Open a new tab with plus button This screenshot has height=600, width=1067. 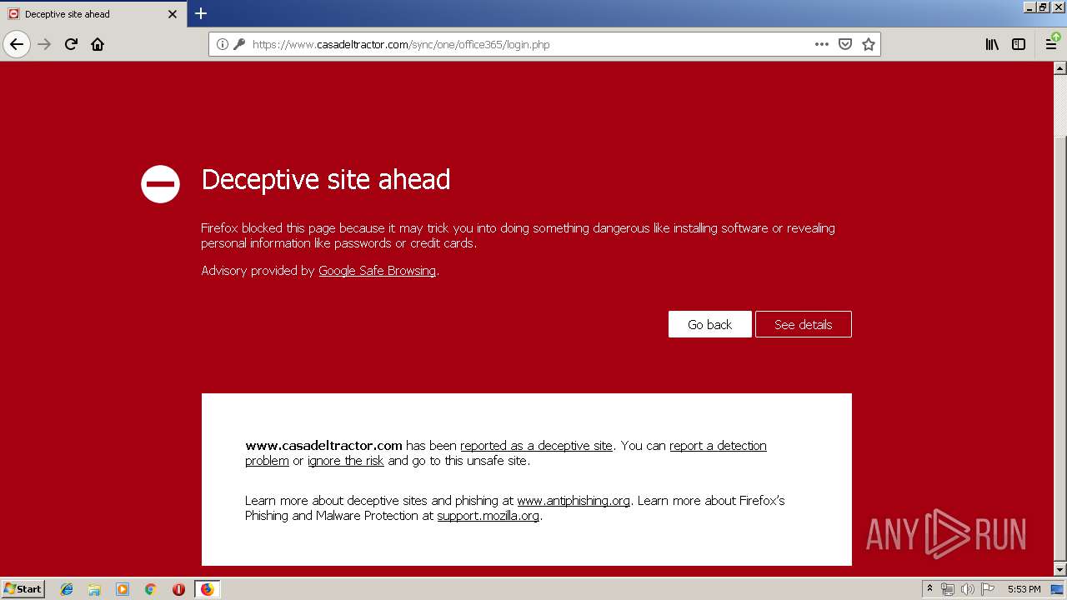(201, 13)
